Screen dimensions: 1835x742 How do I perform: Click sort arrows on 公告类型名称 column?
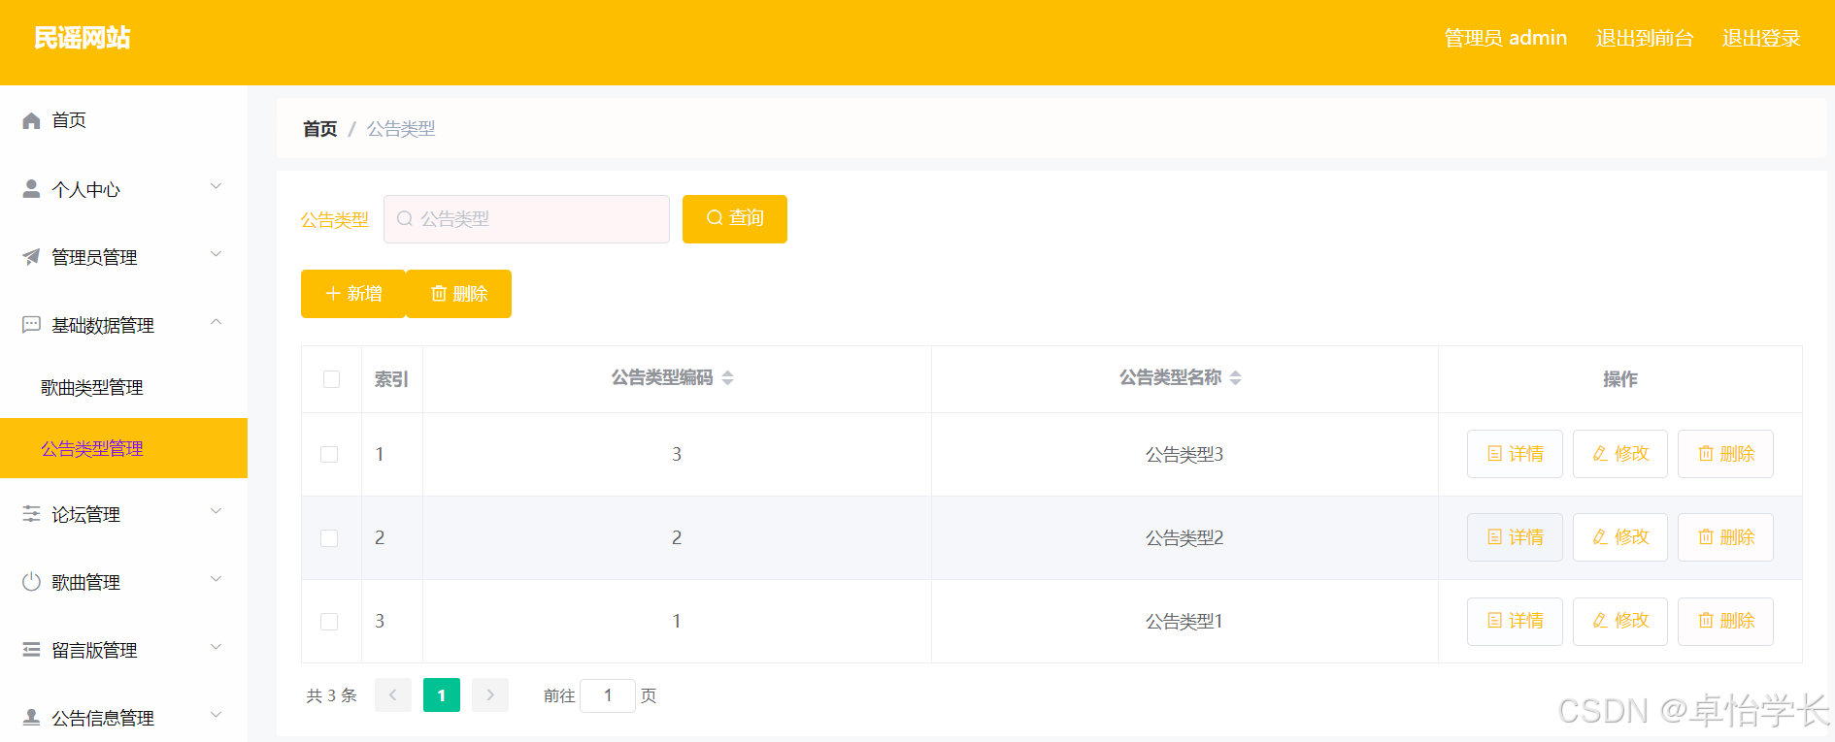pos(1235,377)
